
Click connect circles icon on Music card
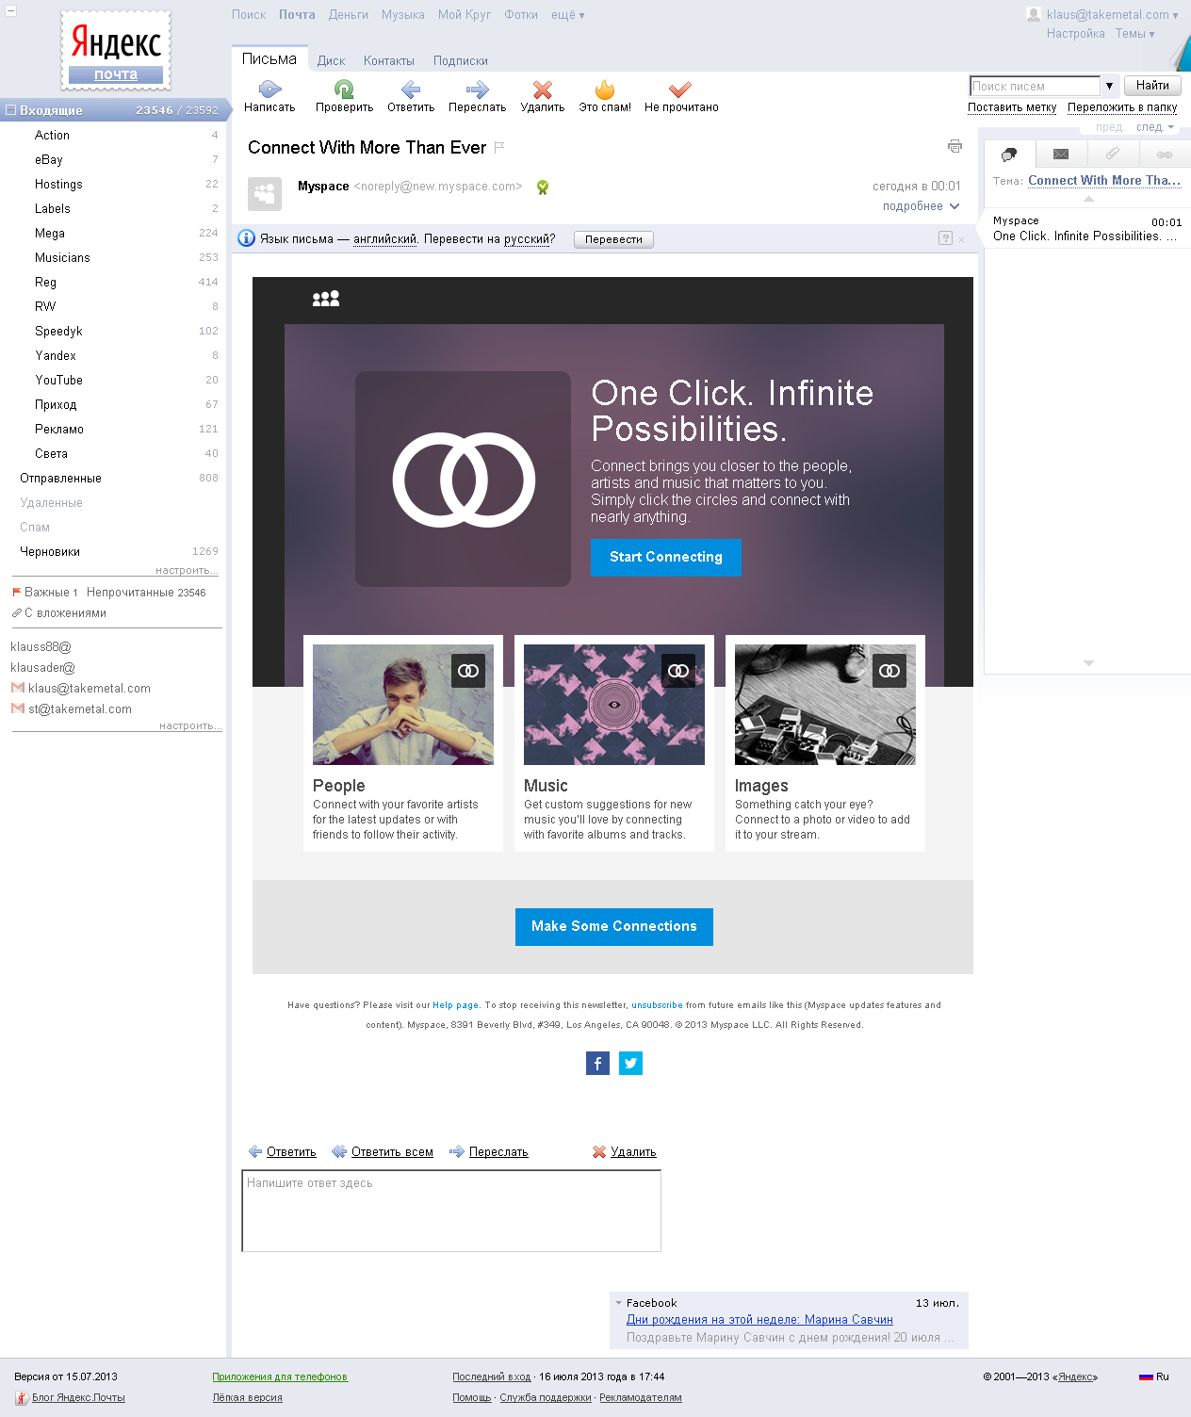point(678,671)
